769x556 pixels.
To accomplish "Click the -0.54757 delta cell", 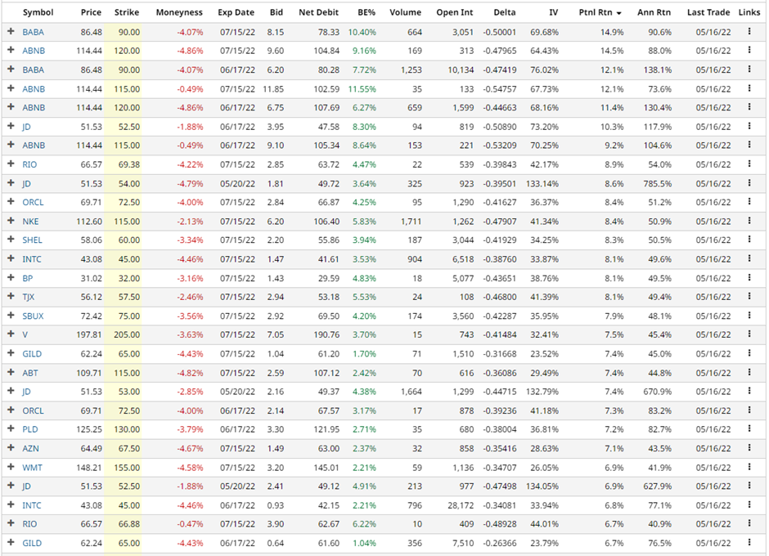I will (500, 89).
